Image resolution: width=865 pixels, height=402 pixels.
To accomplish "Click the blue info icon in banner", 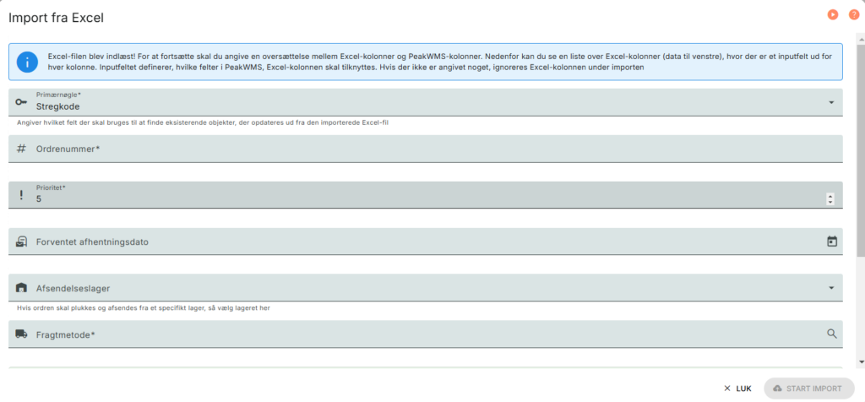I will coord(27,62).
